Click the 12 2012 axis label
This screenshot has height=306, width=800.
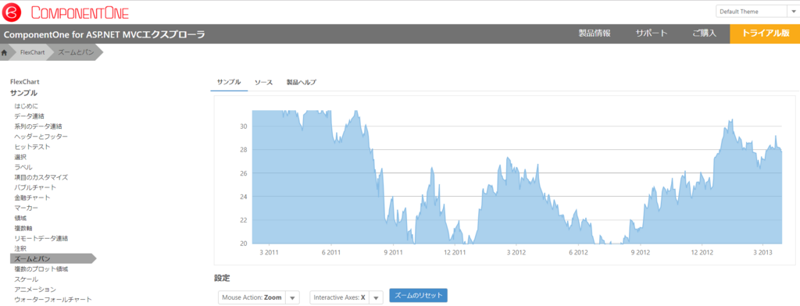point(702,252)
